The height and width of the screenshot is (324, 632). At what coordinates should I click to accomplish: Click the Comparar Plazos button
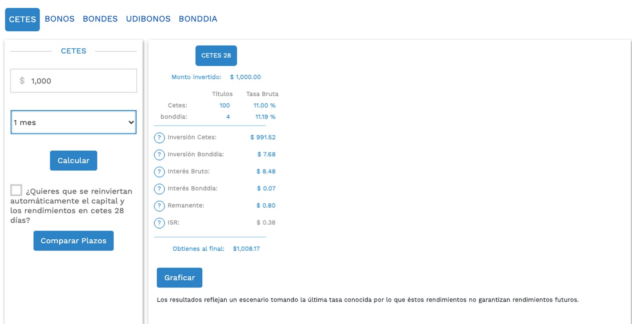[x=73, y=241]
